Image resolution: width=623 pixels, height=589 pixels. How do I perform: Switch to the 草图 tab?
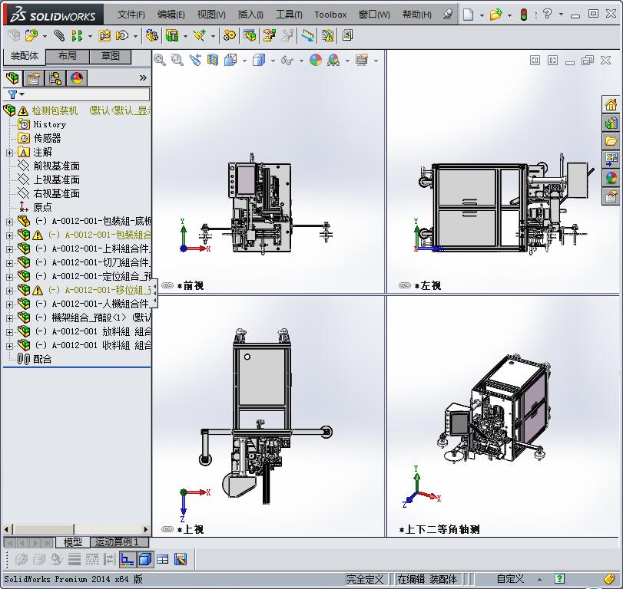(111, 56)
